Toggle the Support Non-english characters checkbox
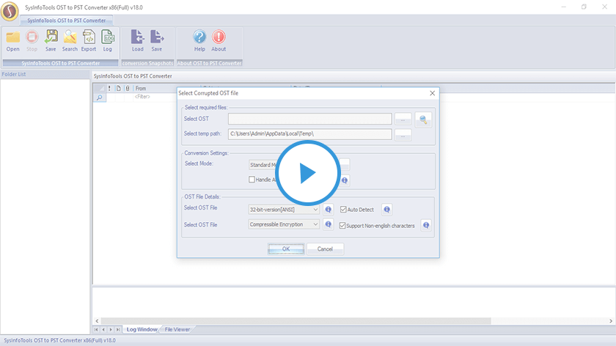616x346 pixels. click(x=343, y=225)
